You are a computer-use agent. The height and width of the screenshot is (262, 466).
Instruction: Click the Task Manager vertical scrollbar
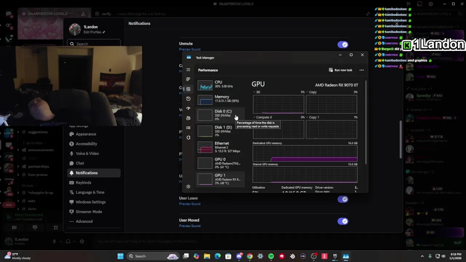(x=366, y=122)
